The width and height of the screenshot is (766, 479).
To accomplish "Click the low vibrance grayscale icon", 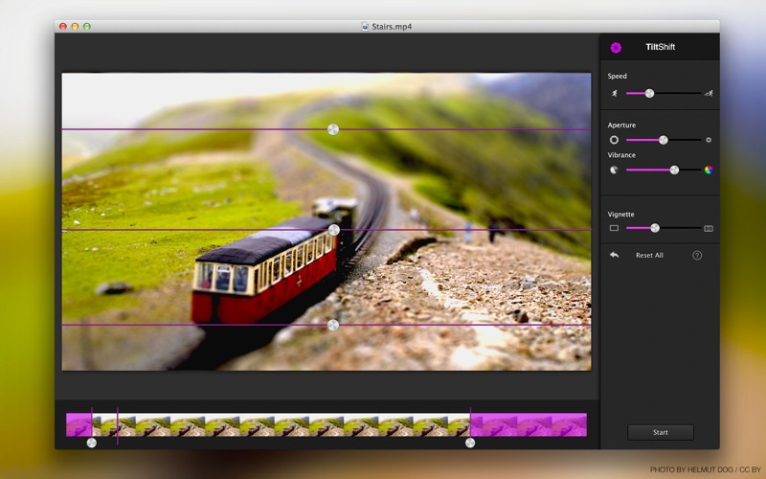I will click(x=614, y=170).
